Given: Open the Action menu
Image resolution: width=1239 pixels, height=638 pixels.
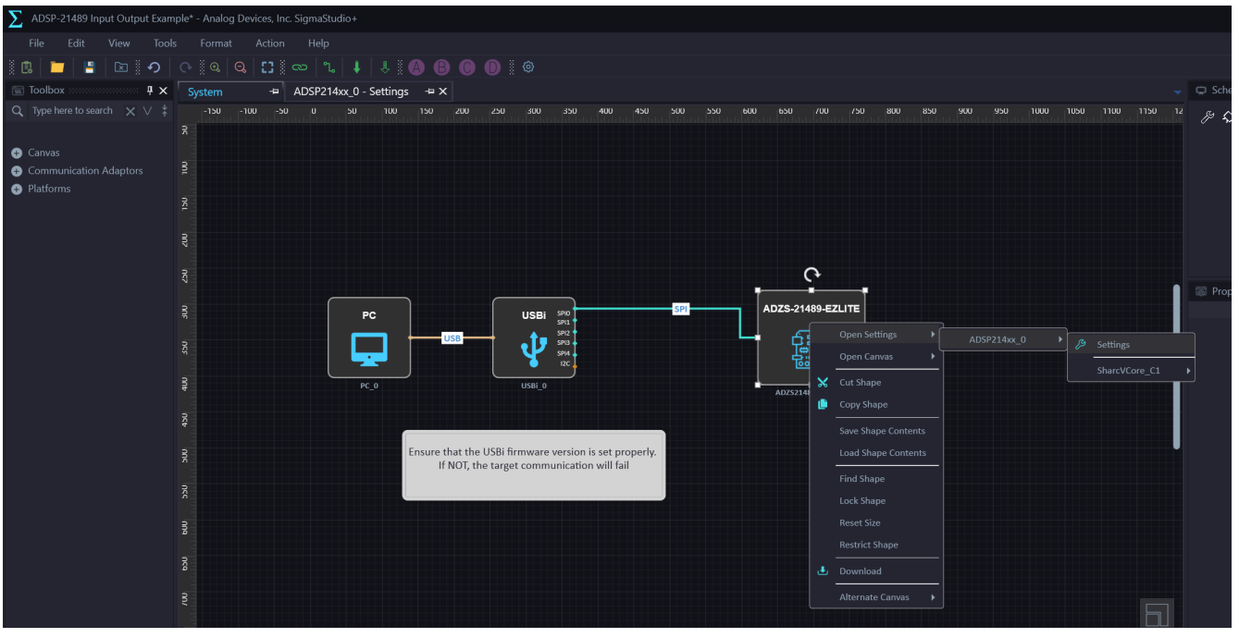Looking at the screenshot, I should click(270, 43).
